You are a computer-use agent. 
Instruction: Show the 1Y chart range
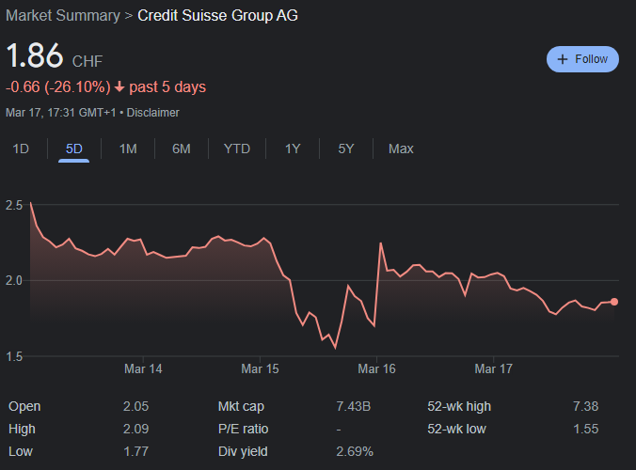293,149
